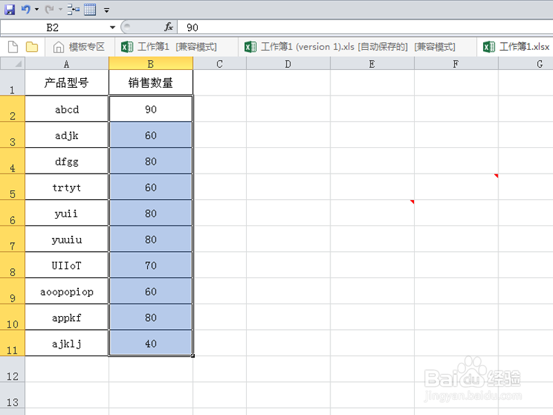Select column E header
553x415 pixels.
[372, 64]
